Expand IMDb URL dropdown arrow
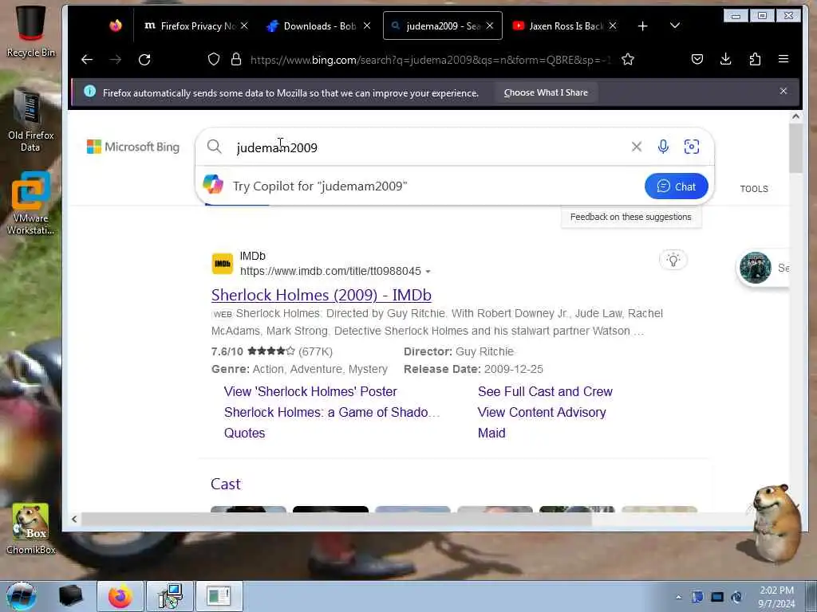This screenshot has width=817, height=612. [x=428, y=272]
